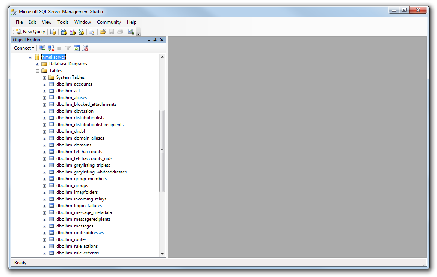Click Connect Object Explorer icon

point(42,48)
